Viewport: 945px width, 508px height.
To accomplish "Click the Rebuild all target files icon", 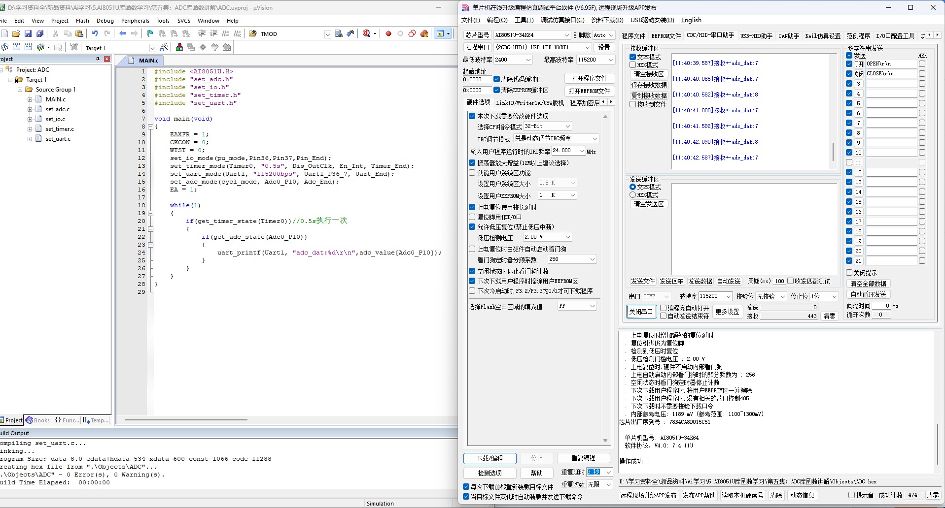I will click(28, 47).
